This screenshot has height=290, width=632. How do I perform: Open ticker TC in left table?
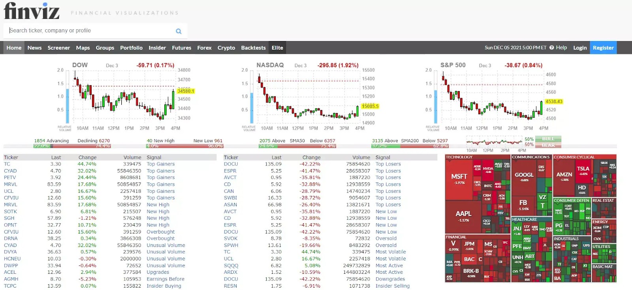[7, 164]
